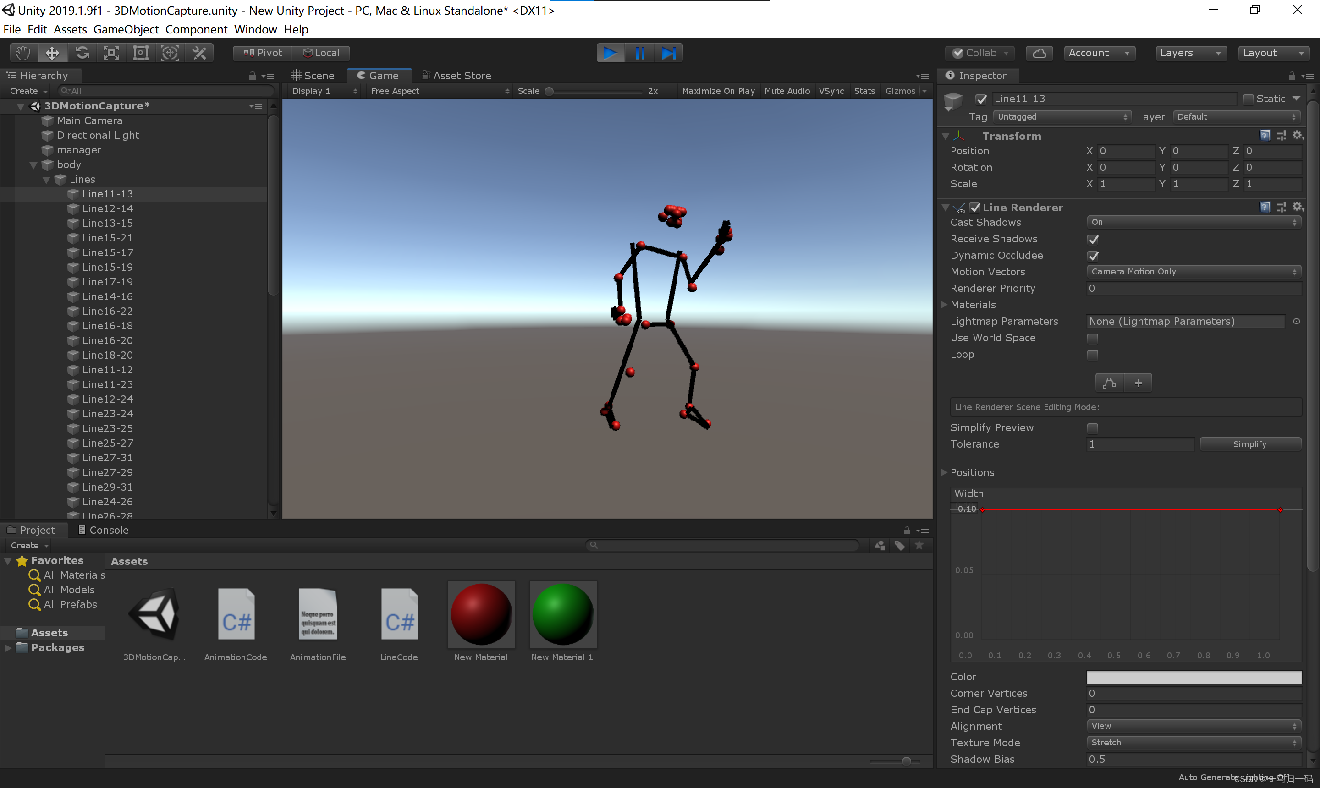Select the Hand tool in toolbar

coord(23,53)
